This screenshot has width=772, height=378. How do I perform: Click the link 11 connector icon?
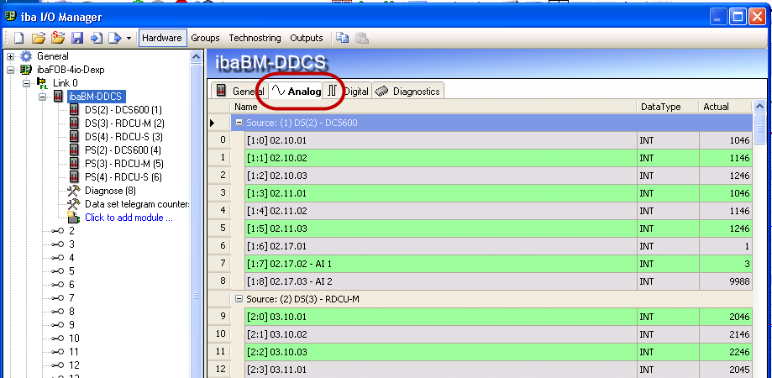click(x=58, y=351)
